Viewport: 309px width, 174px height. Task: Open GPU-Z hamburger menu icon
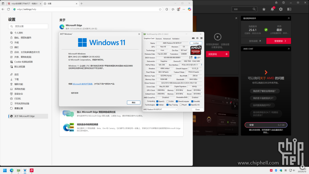[201, 38]
